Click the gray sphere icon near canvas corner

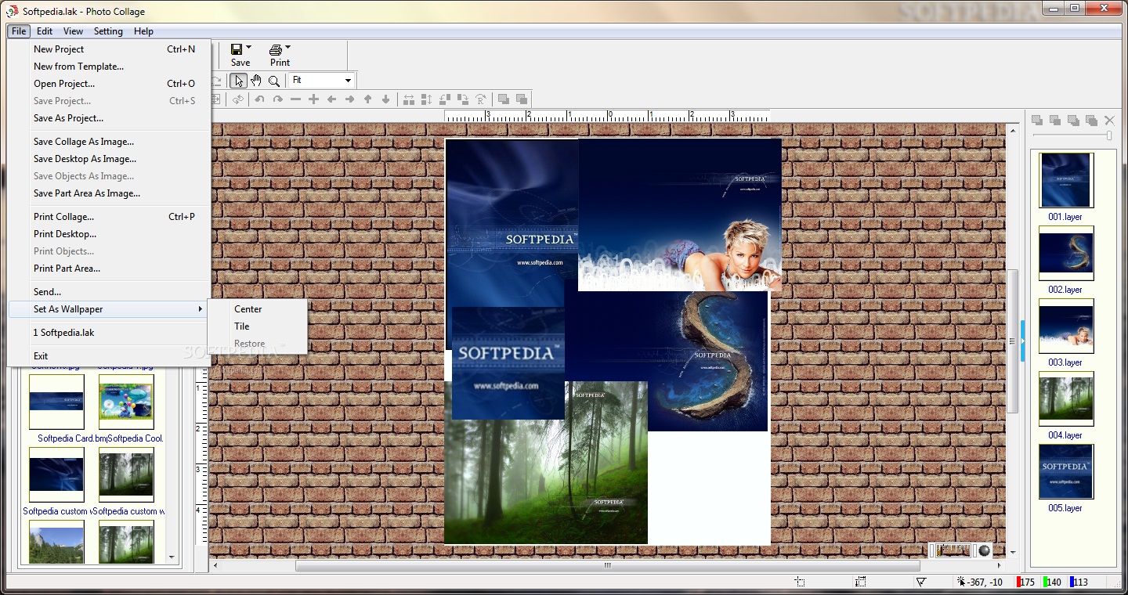pos(984,550)
